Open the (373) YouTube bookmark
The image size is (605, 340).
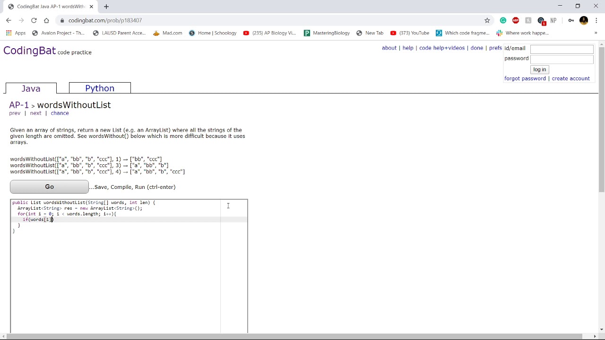coord(410,33)
